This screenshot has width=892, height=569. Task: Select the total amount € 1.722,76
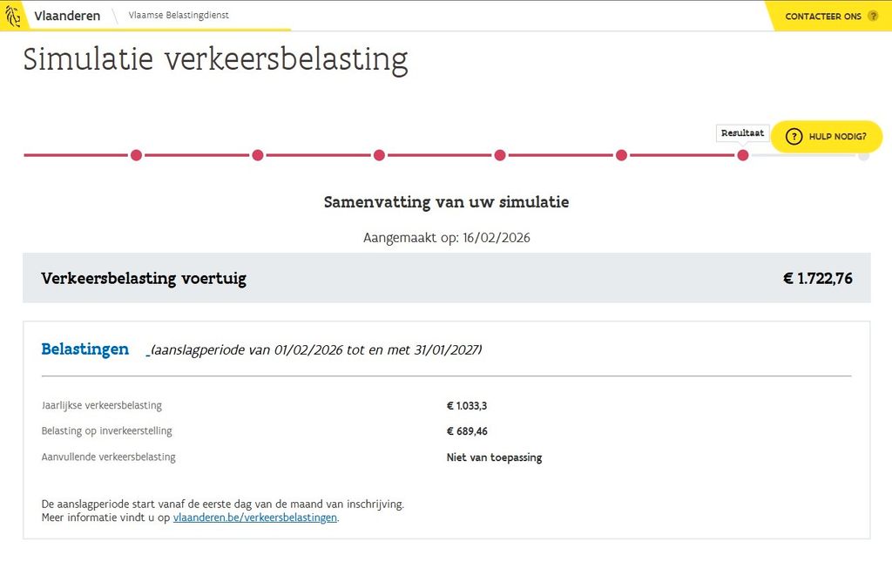817,279
